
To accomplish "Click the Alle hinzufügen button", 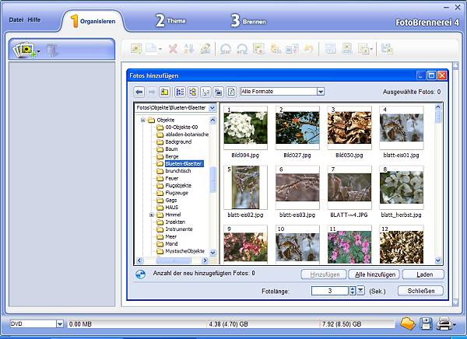I will tap(374, 274).
